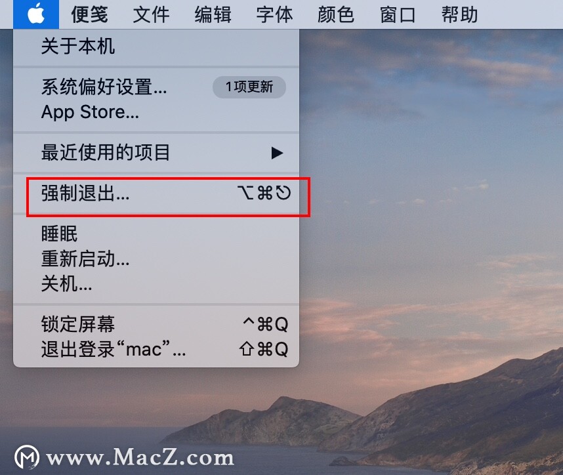This screenshot has width=563, height=475.
Task: Select 锁定屏幕 menu item
Action: tap(156, 324)
